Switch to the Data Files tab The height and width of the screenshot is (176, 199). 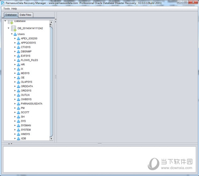pyautogui.click(x=26, y=15)
